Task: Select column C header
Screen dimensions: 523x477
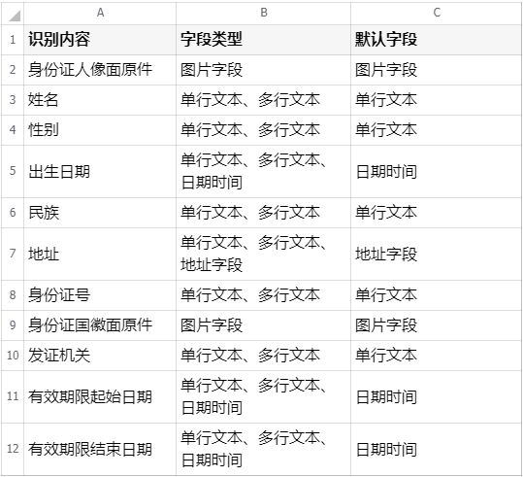Action: 437,14
